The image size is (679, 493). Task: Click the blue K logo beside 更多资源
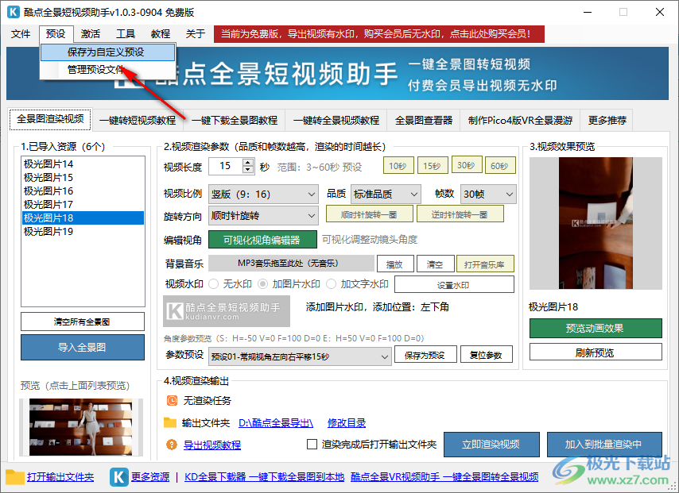click(x=118, y=476)
